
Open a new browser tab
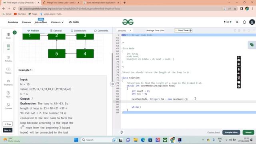coord(124,3)
